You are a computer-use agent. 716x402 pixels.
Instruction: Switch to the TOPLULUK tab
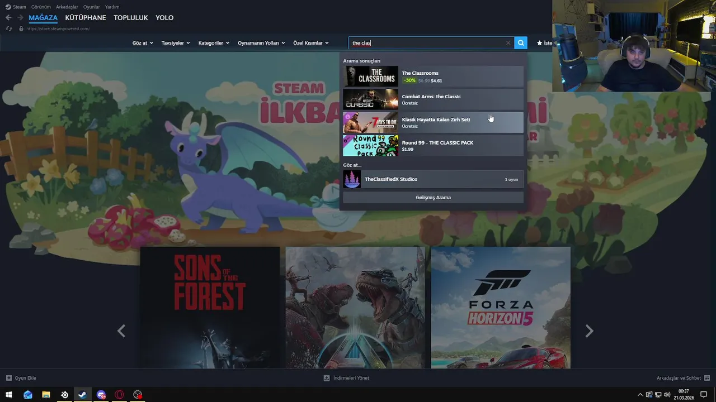pyautogui.click(x=131, y=18)
